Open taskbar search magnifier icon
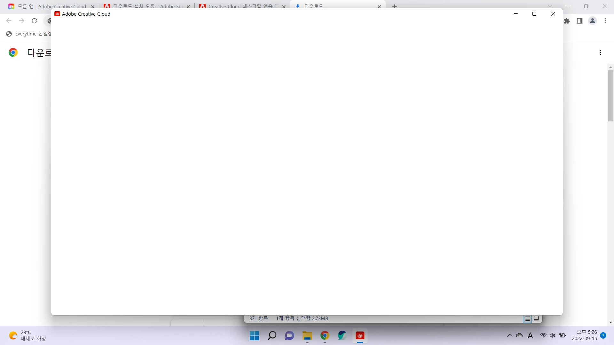This screenshot has width=614, height=345. (272, 336)
